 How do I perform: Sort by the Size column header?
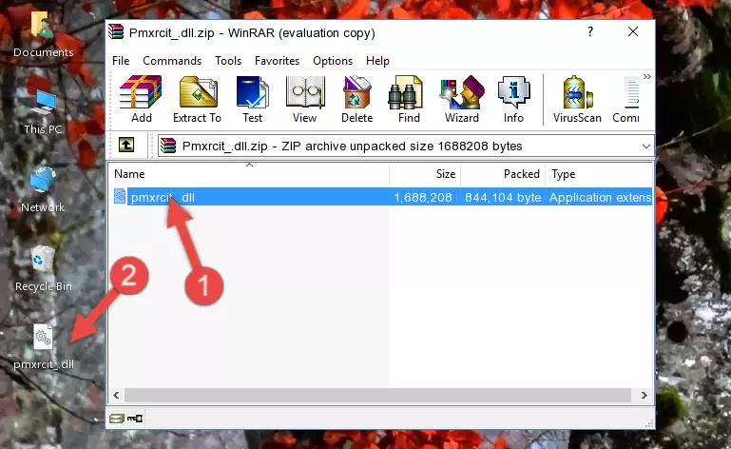425,174
